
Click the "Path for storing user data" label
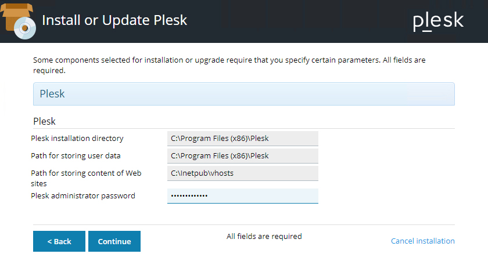[x=76, y=156]
